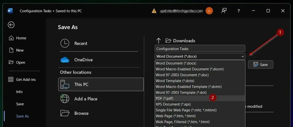The width and height of the screenshot is (293, 127).
Task: Select PDF (*.pdf) file type
Action: pyautogui.click(x=200, y=98)
